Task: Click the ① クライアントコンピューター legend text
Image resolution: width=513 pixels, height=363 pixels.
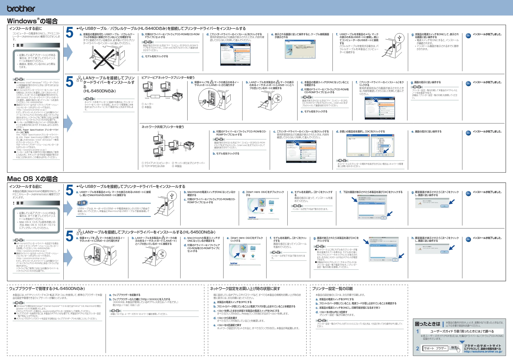Action: pos(156,163)
